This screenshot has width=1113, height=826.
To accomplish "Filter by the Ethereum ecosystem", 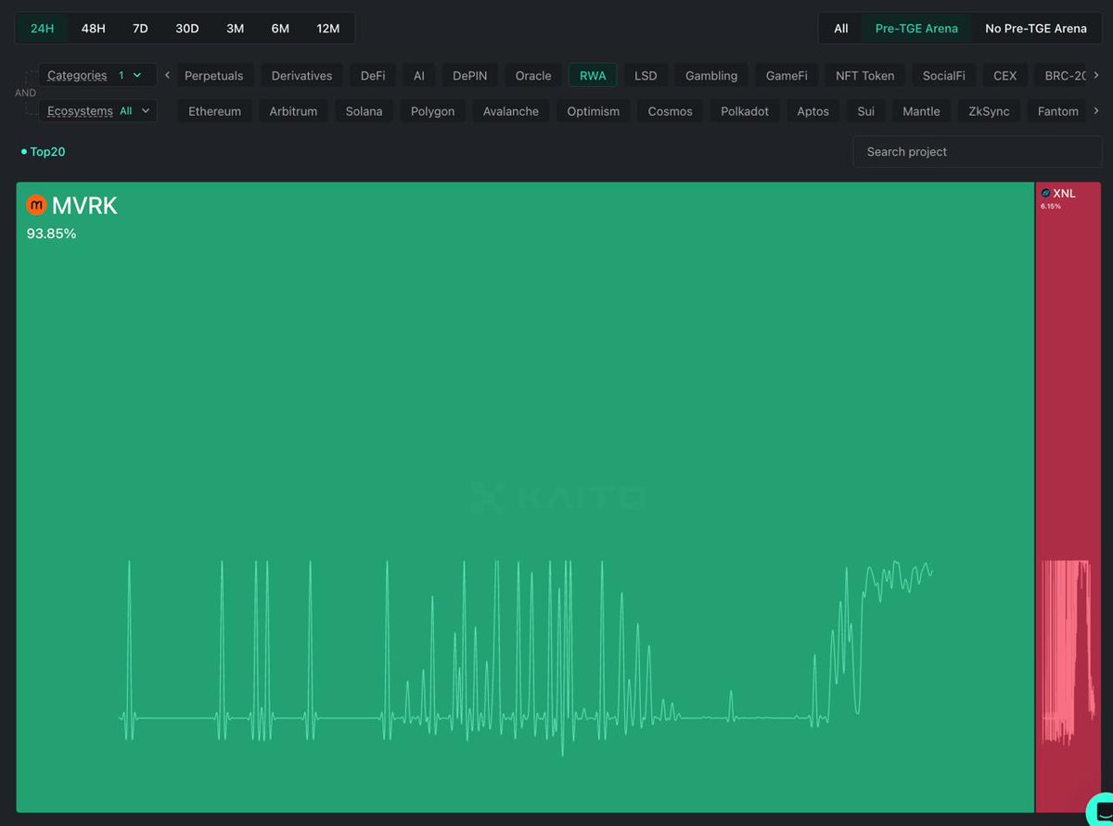I will 215,111.
